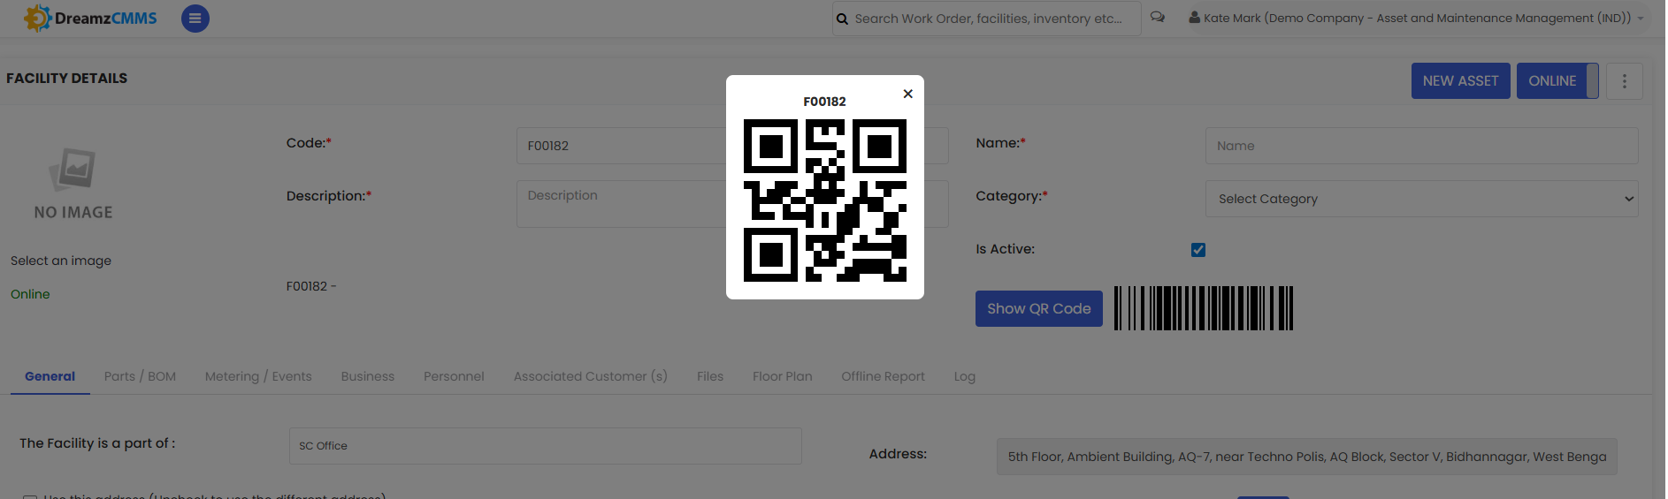The height and width of the screenshot is (499, 1668).
Task: Click the global search work order box
Action: tap(987, 19)
